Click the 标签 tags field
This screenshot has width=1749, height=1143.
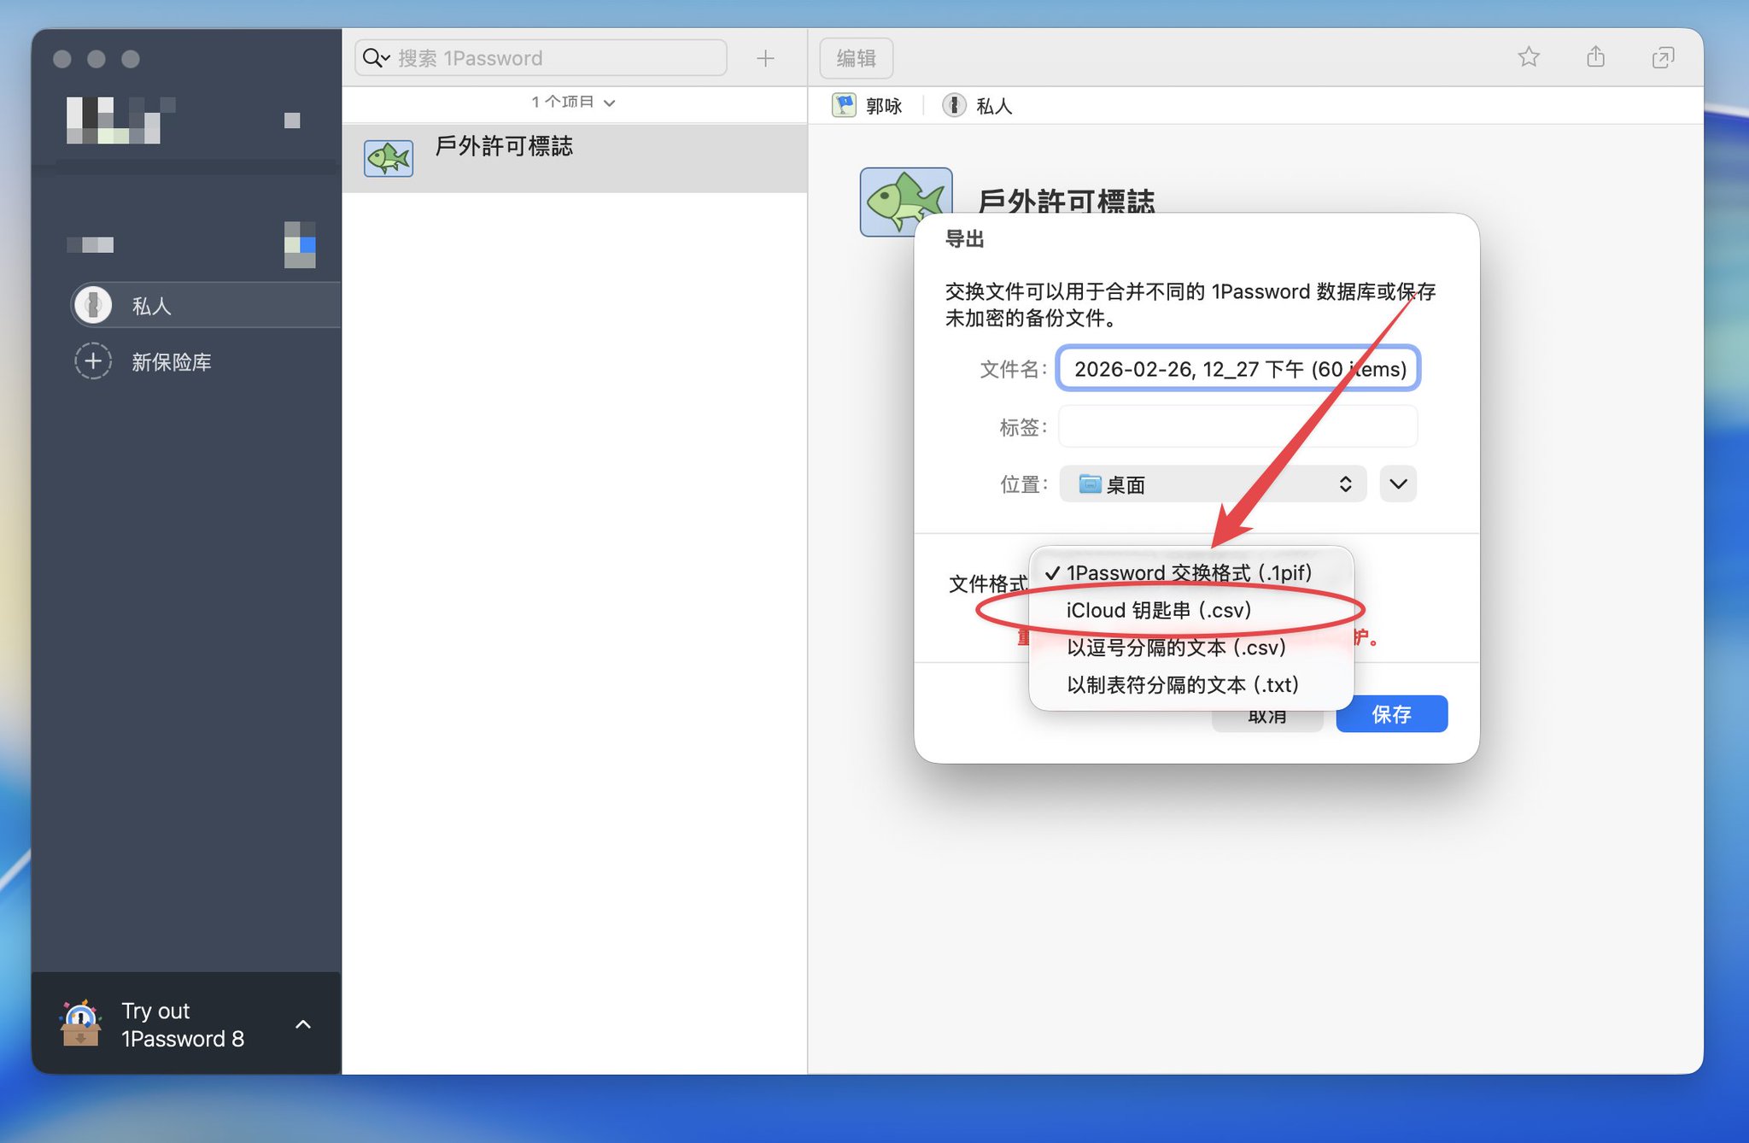coord(1237,426)
